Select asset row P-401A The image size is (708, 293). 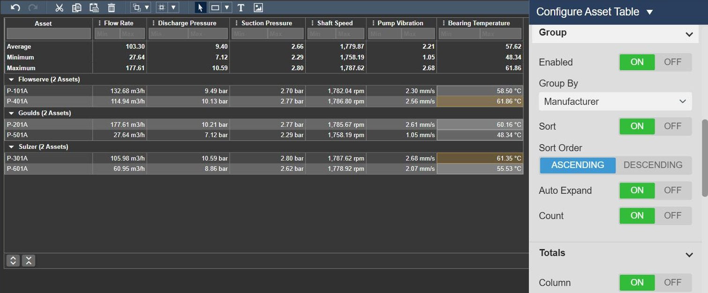[x=264, y=101]
